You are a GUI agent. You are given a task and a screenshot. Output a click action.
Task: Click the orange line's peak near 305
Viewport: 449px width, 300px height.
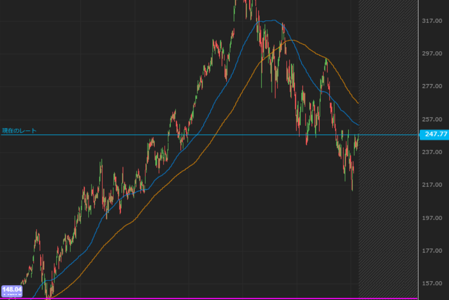pos(293,40)
